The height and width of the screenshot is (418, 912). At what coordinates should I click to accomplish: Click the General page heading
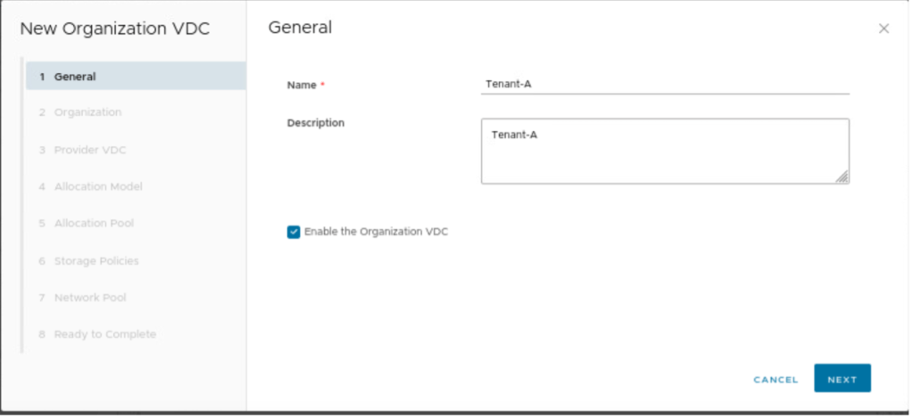(x=300, y=28)
